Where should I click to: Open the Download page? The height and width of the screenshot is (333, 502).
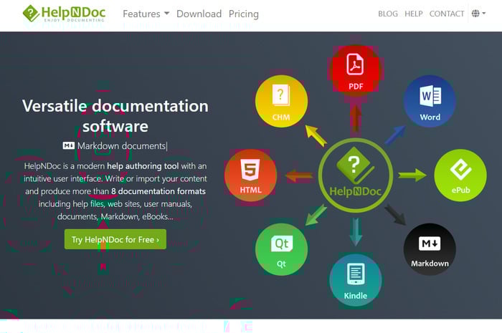pyautogui.click(x=199, y=14)
